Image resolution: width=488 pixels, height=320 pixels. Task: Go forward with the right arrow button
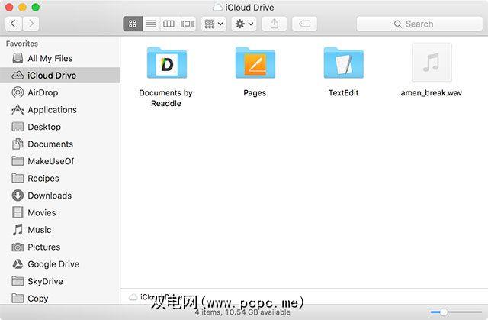point(30,24)
